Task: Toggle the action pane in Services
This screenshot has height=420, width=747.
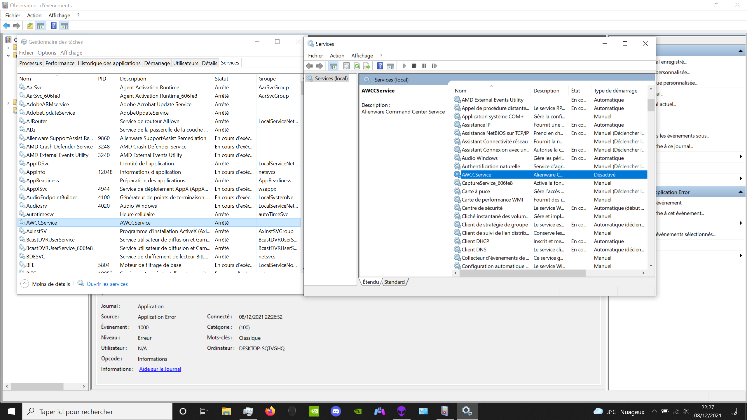Action: [391, 66]
